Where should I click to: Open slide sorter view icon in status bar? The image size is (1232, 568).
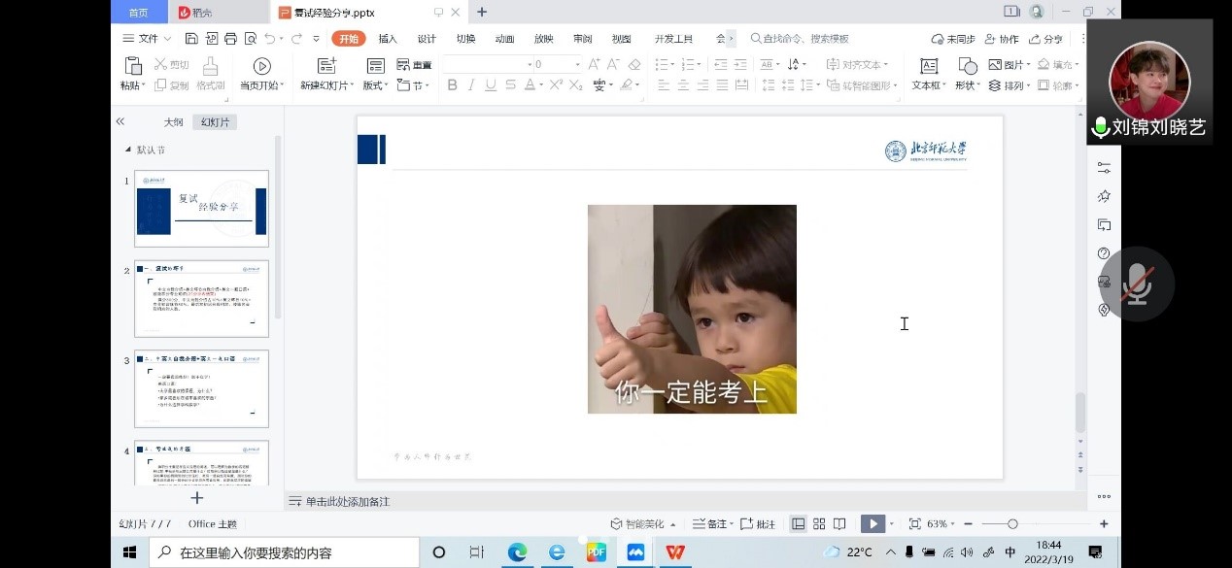tap(819, 524)
